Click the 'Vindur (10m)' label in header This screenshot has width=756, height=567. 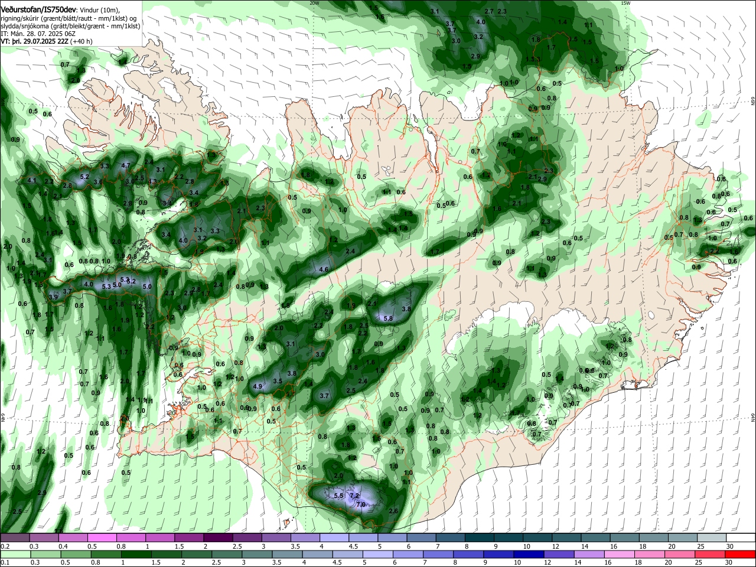coord(98,11)
